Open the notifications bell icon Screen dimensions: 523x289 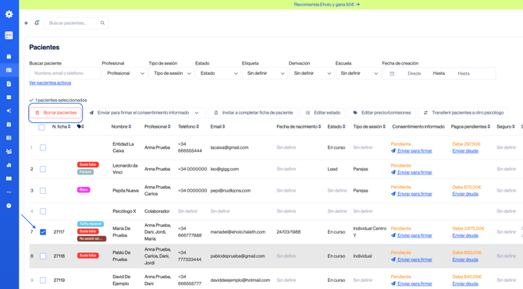click(x=37, y=23)
